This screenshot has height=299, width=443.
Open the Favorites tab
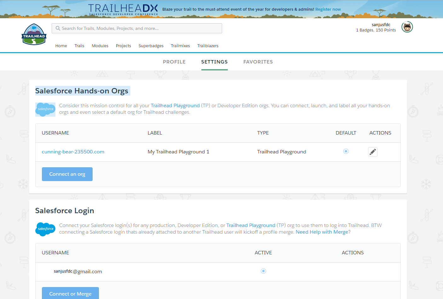tap(258, 62)
